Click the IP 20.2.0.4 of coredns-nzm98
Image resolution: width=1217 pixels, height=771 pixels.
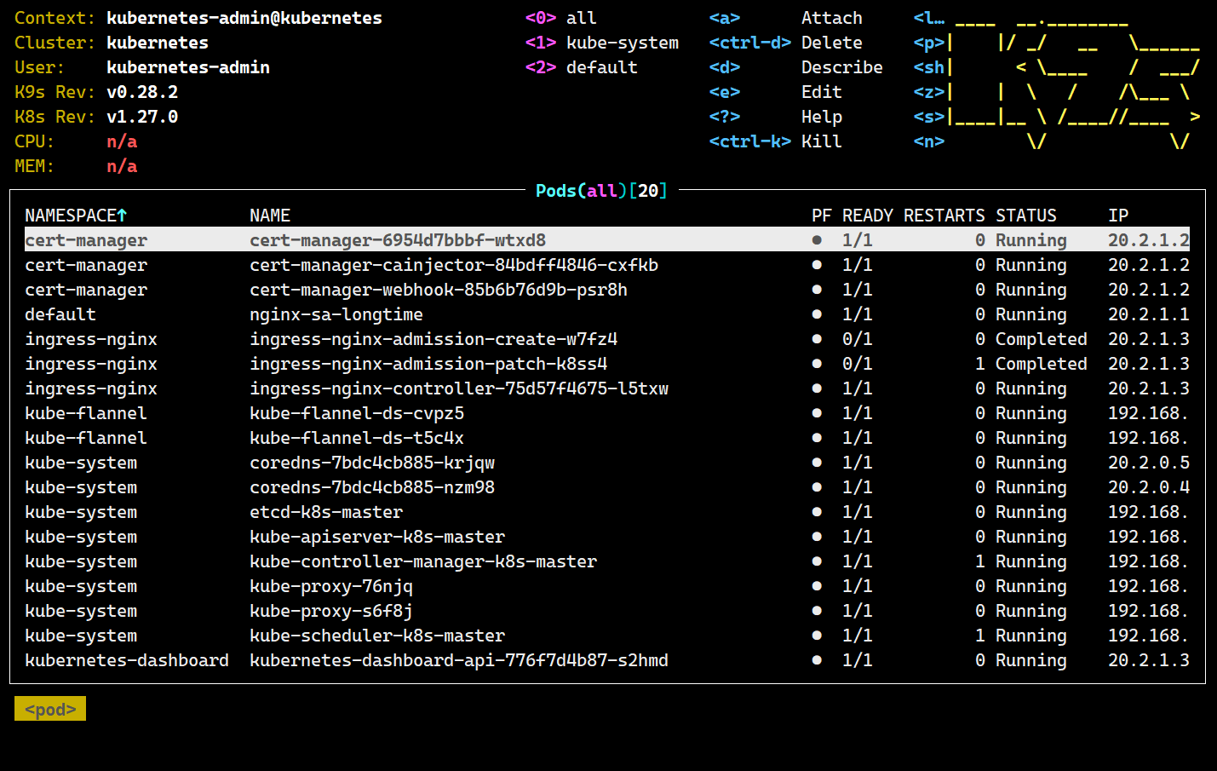coord(1149,487)
